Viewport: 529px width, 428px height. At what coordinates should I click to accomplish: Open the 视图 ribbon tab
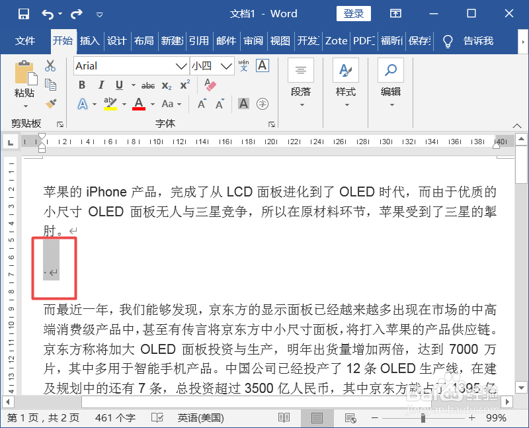(280, 41)
